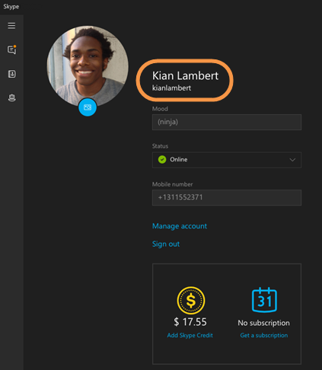Screen dimensions: 322x370
Task: Open the bots icon in sidebar
Action: (x=11, y=97)
